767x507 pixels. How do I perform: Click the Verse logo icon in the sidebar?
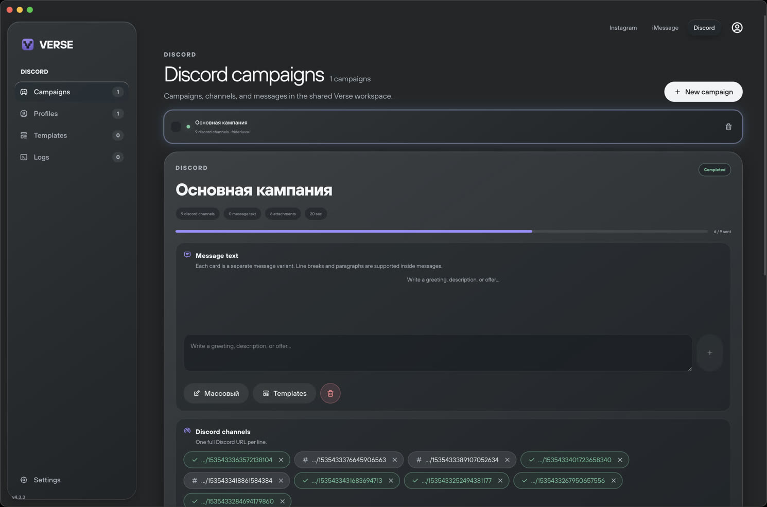(x=28, y=44)
